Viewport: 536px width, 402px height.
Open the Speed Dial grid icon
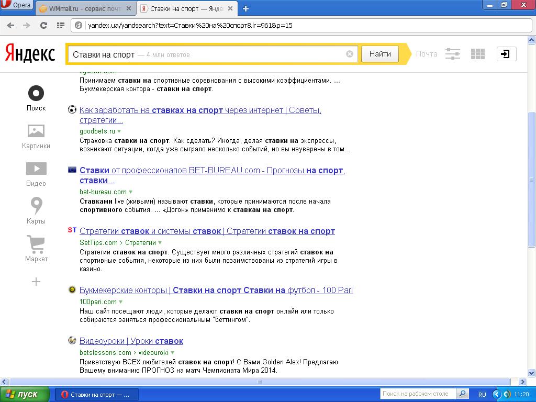click(61, 25)
